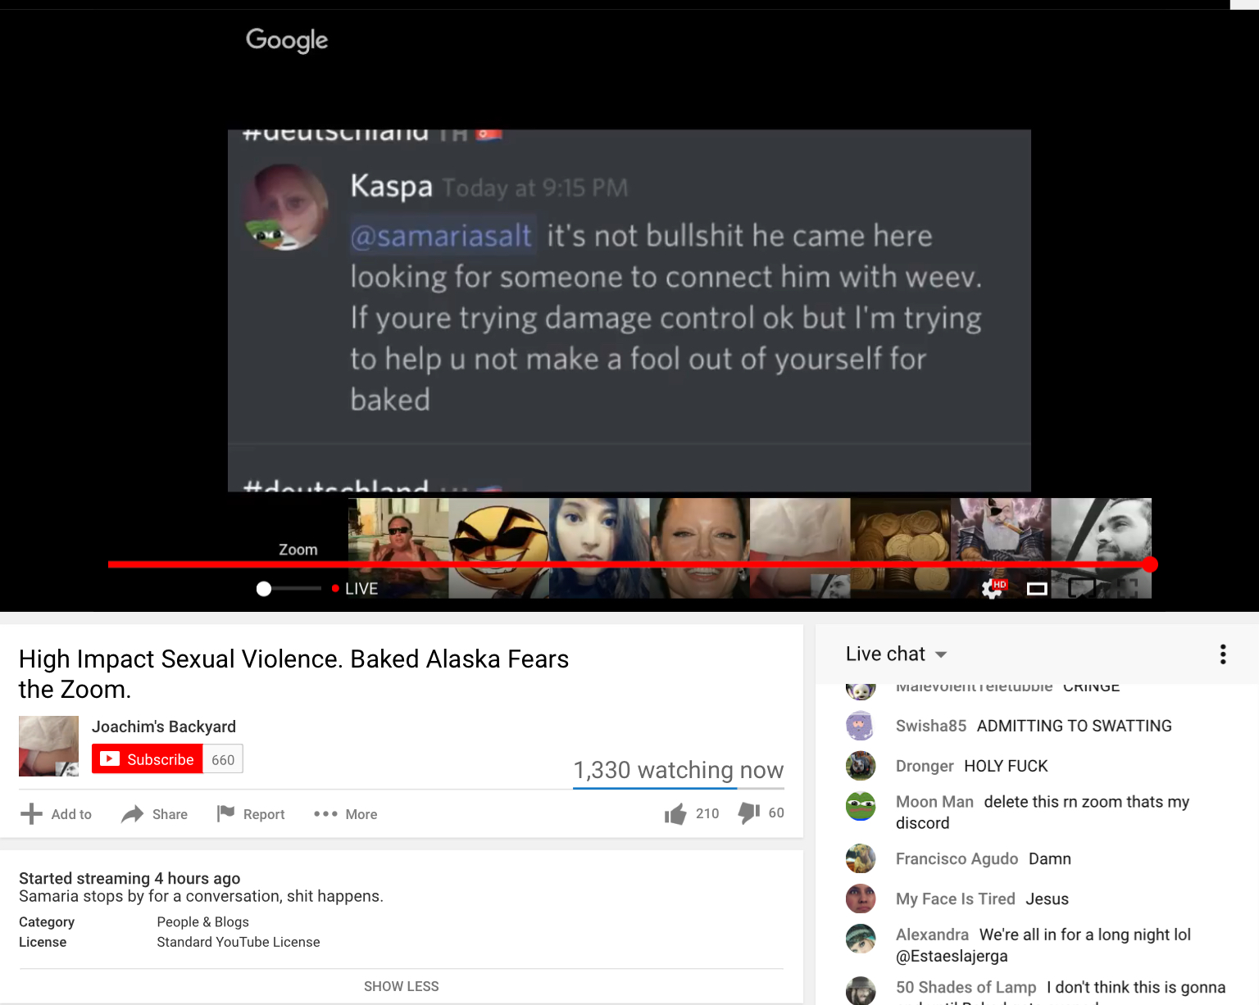
Task: Click the Subscribe button
Action: pos(148,759)
